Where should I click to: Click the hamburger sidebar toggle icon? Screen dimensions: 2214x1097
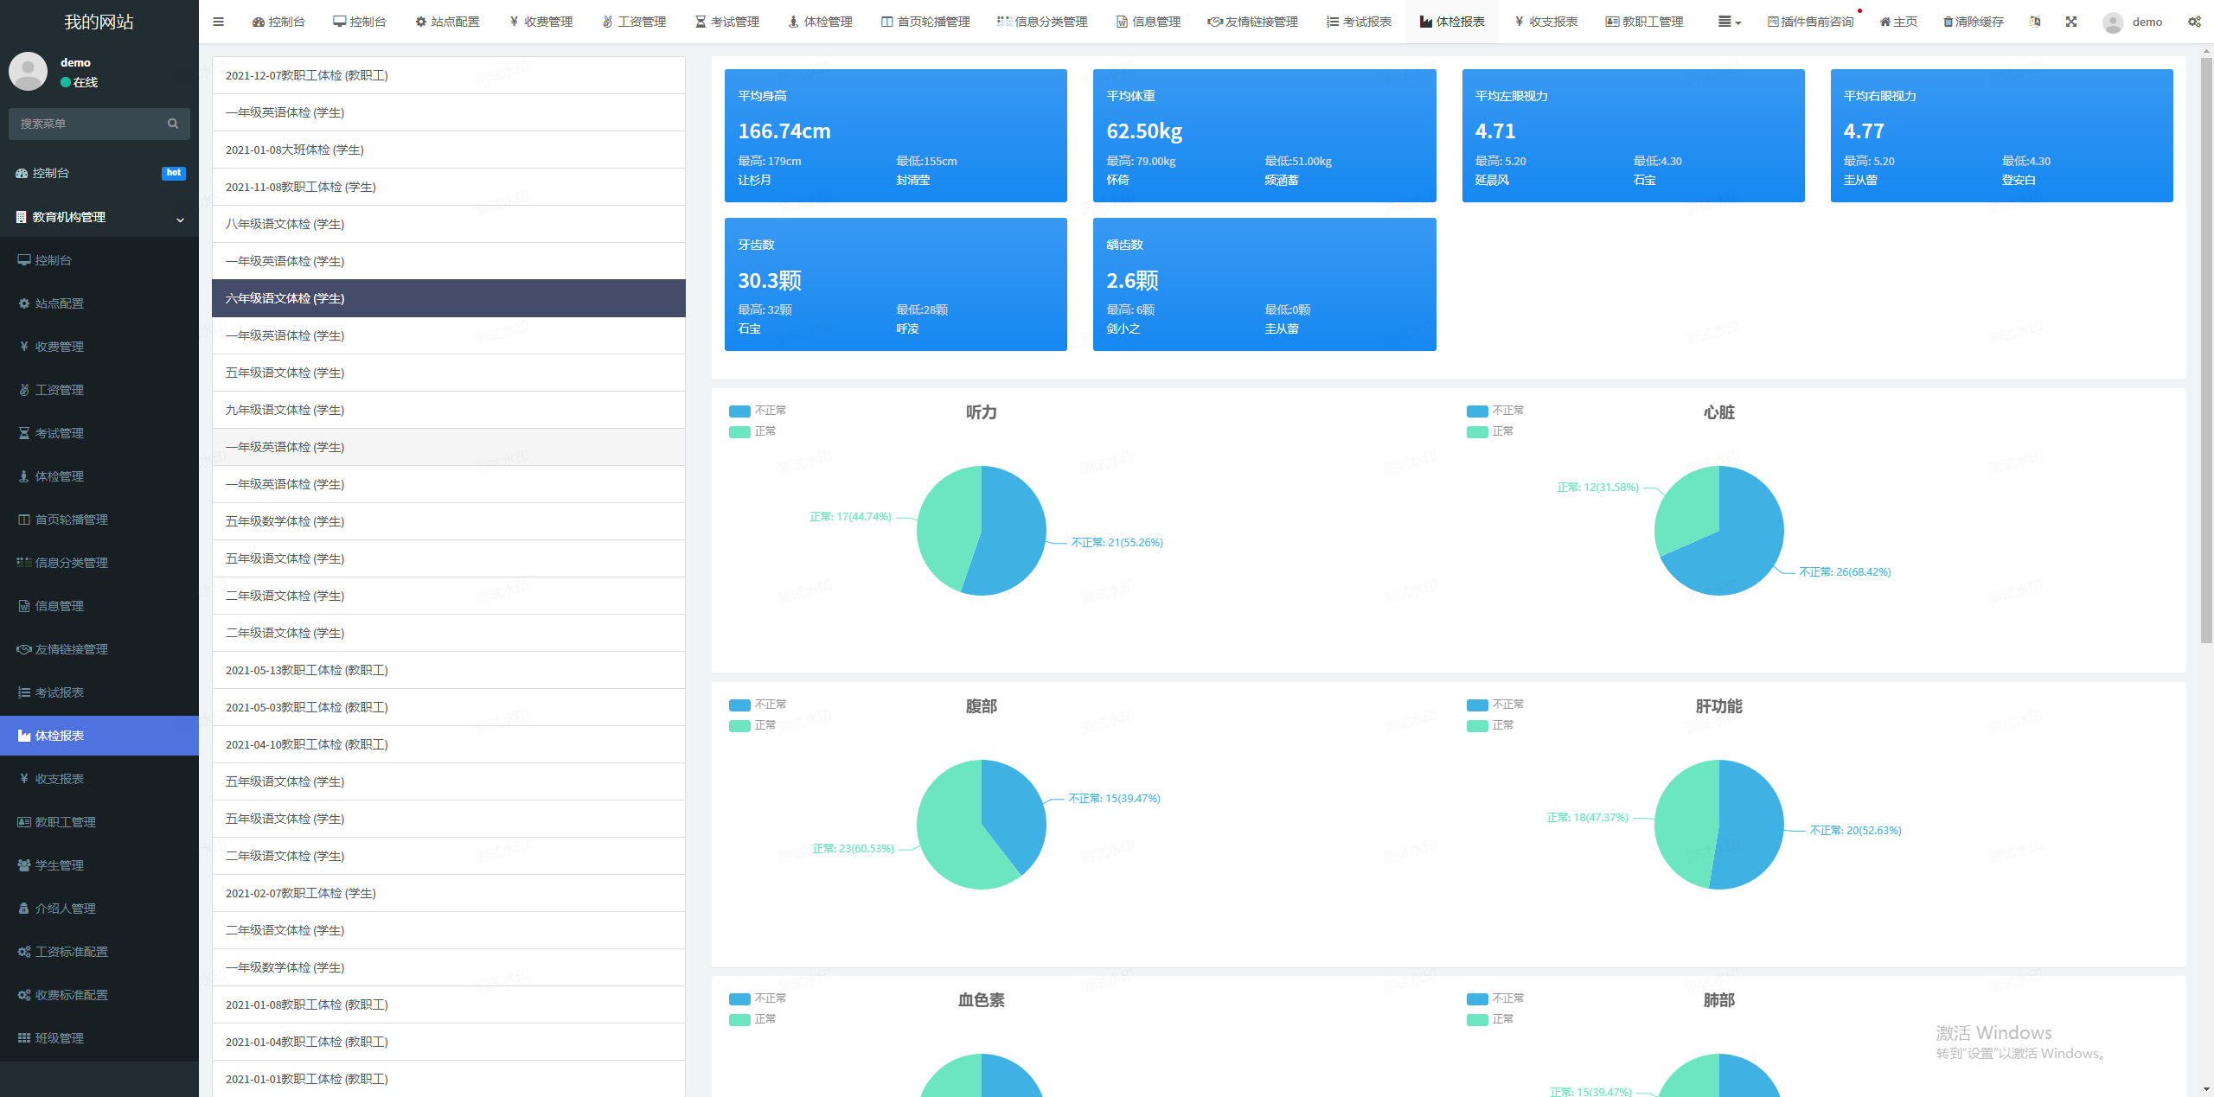[x=218, y=22]
